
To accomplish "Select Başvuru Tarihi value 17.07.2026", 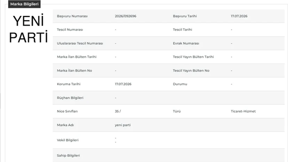I will point(239,16).
